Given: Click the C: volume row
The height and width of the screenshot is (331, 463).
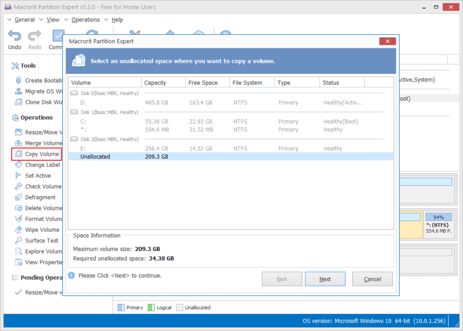Looking at the screenshot, I should (231, 122).
